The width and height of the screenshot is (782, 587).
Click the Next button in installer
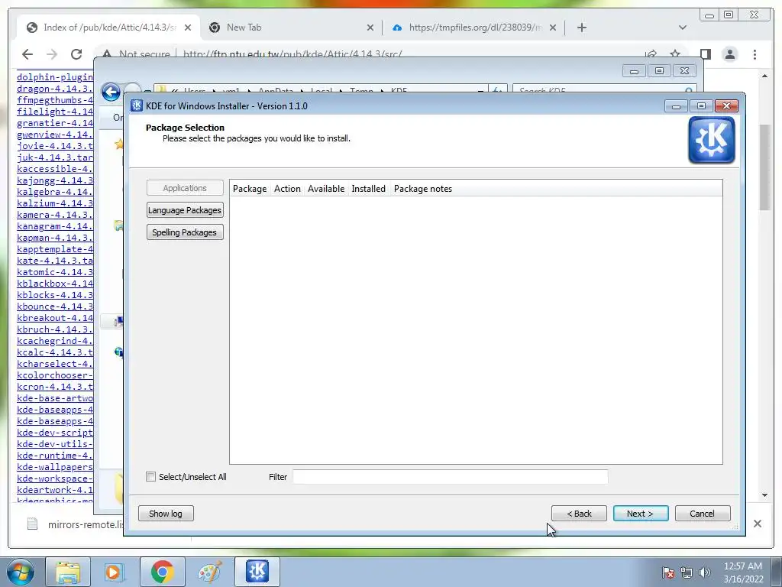pos(641,514)
